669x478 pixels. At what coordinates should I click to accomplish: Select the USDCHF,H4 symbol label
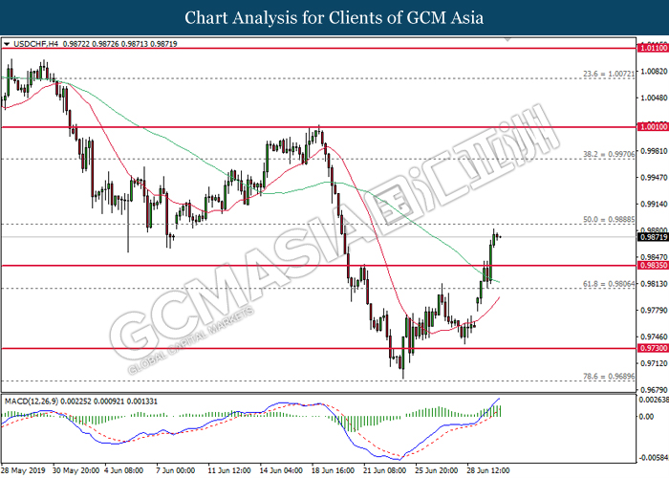(x=36, y=44)
